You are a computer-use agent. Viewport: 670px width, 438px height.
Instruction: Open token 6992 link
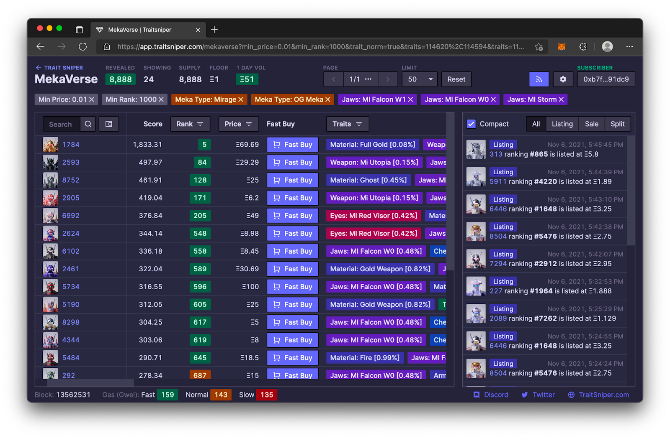[x=71, y=216]
